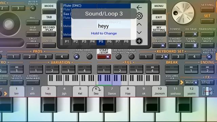
Task: Click the Hold to Change link
Action: click(104, 33)
